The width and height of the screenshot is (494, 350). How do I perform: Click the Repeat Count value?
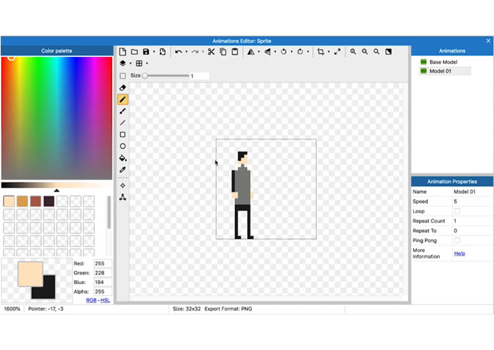click(472, 221)
